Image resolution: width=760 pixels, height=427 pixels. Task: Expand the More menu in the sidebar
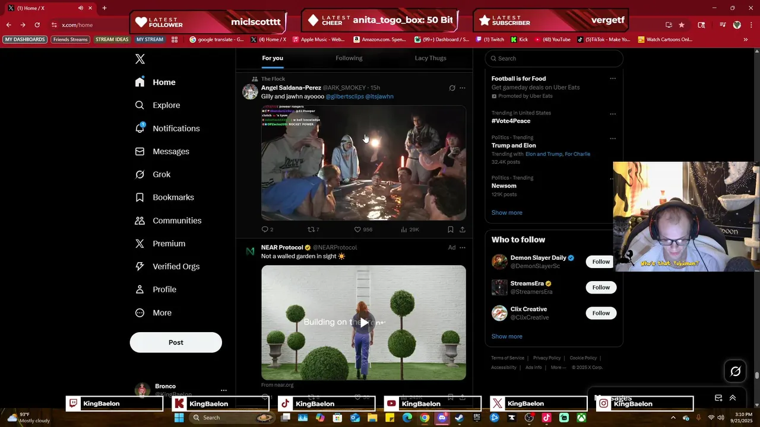tap(153, 313)
